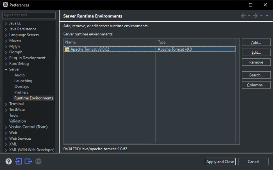Click the Tomcat server icon in the list
Image resolution: width=273 pixels, height=170 pixels.
(67, 49)
